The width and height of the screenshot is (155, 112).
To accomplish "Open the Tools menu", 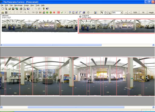I will tap(38, 5).
